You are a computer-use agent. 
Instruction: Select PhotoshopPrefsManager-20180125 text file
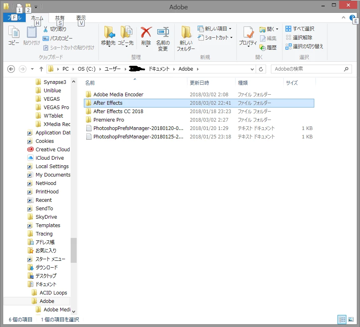[x=199, y=137]
